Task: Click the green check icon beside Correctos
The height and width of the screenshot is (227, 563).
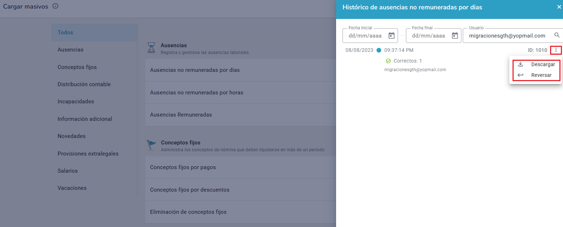Action: pos(388,61)
